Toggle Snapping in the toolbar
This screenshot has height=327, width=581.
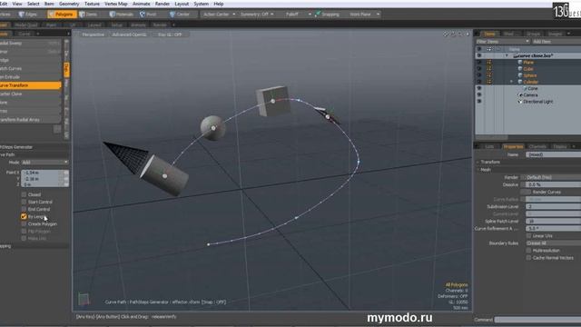(327, 15)
